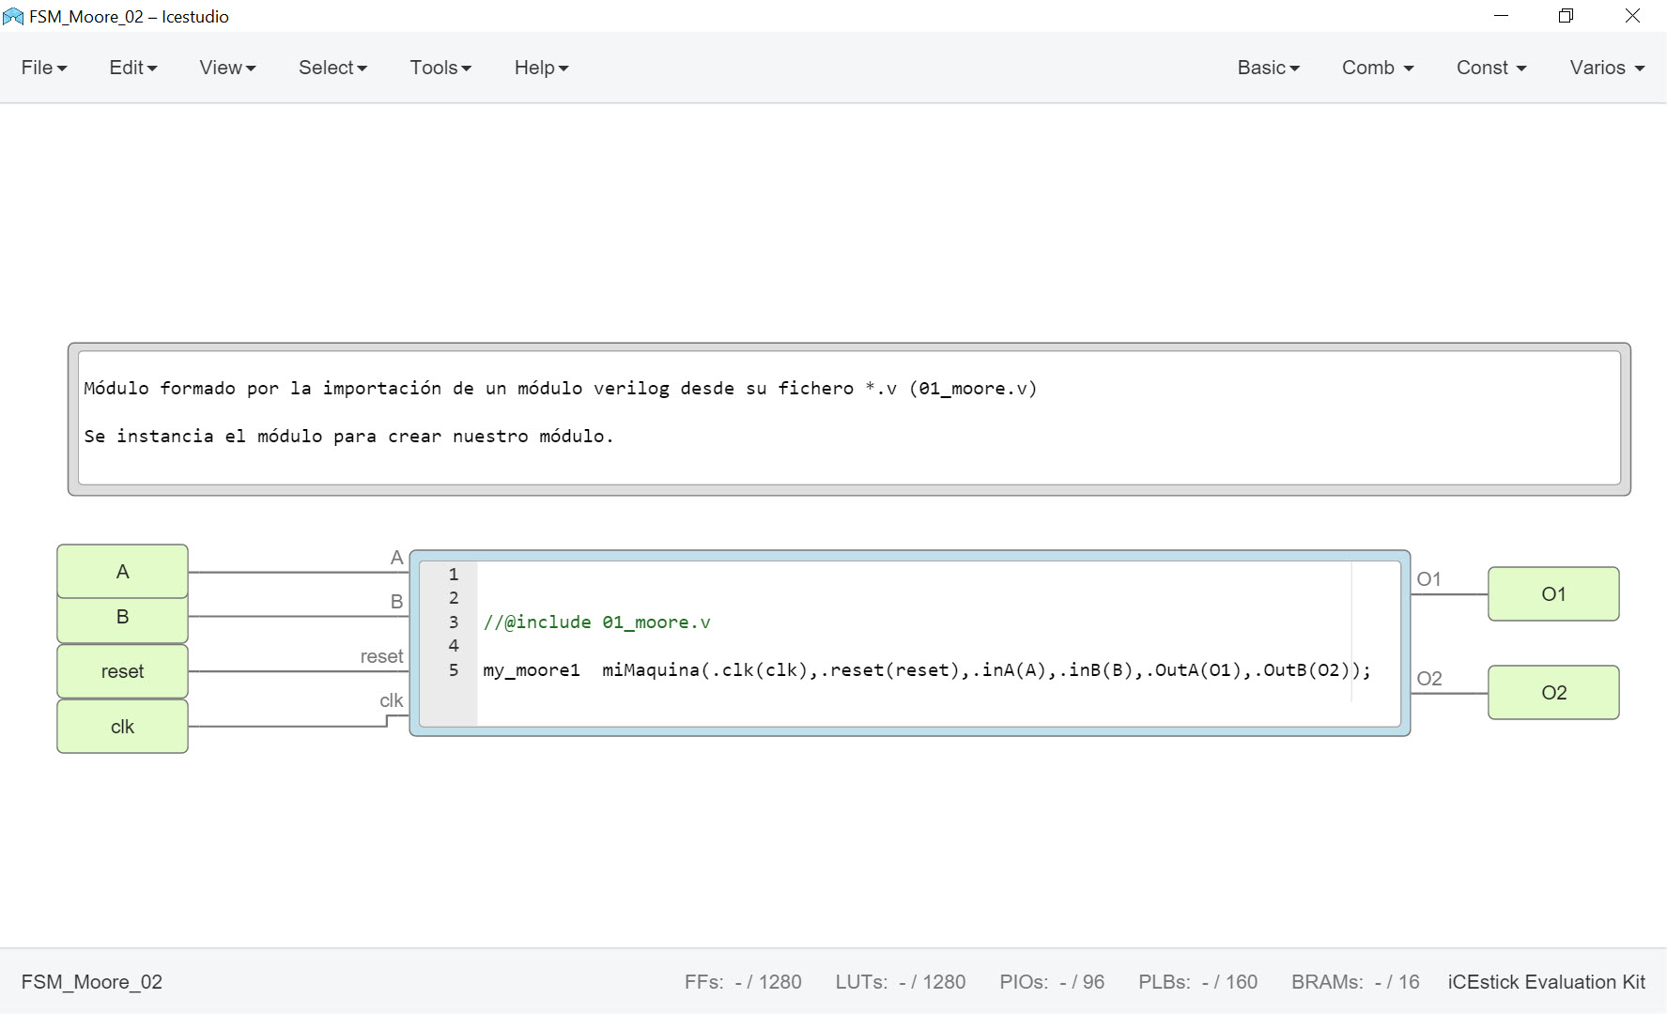Select the O2 output block

[x=1553, y=692]
